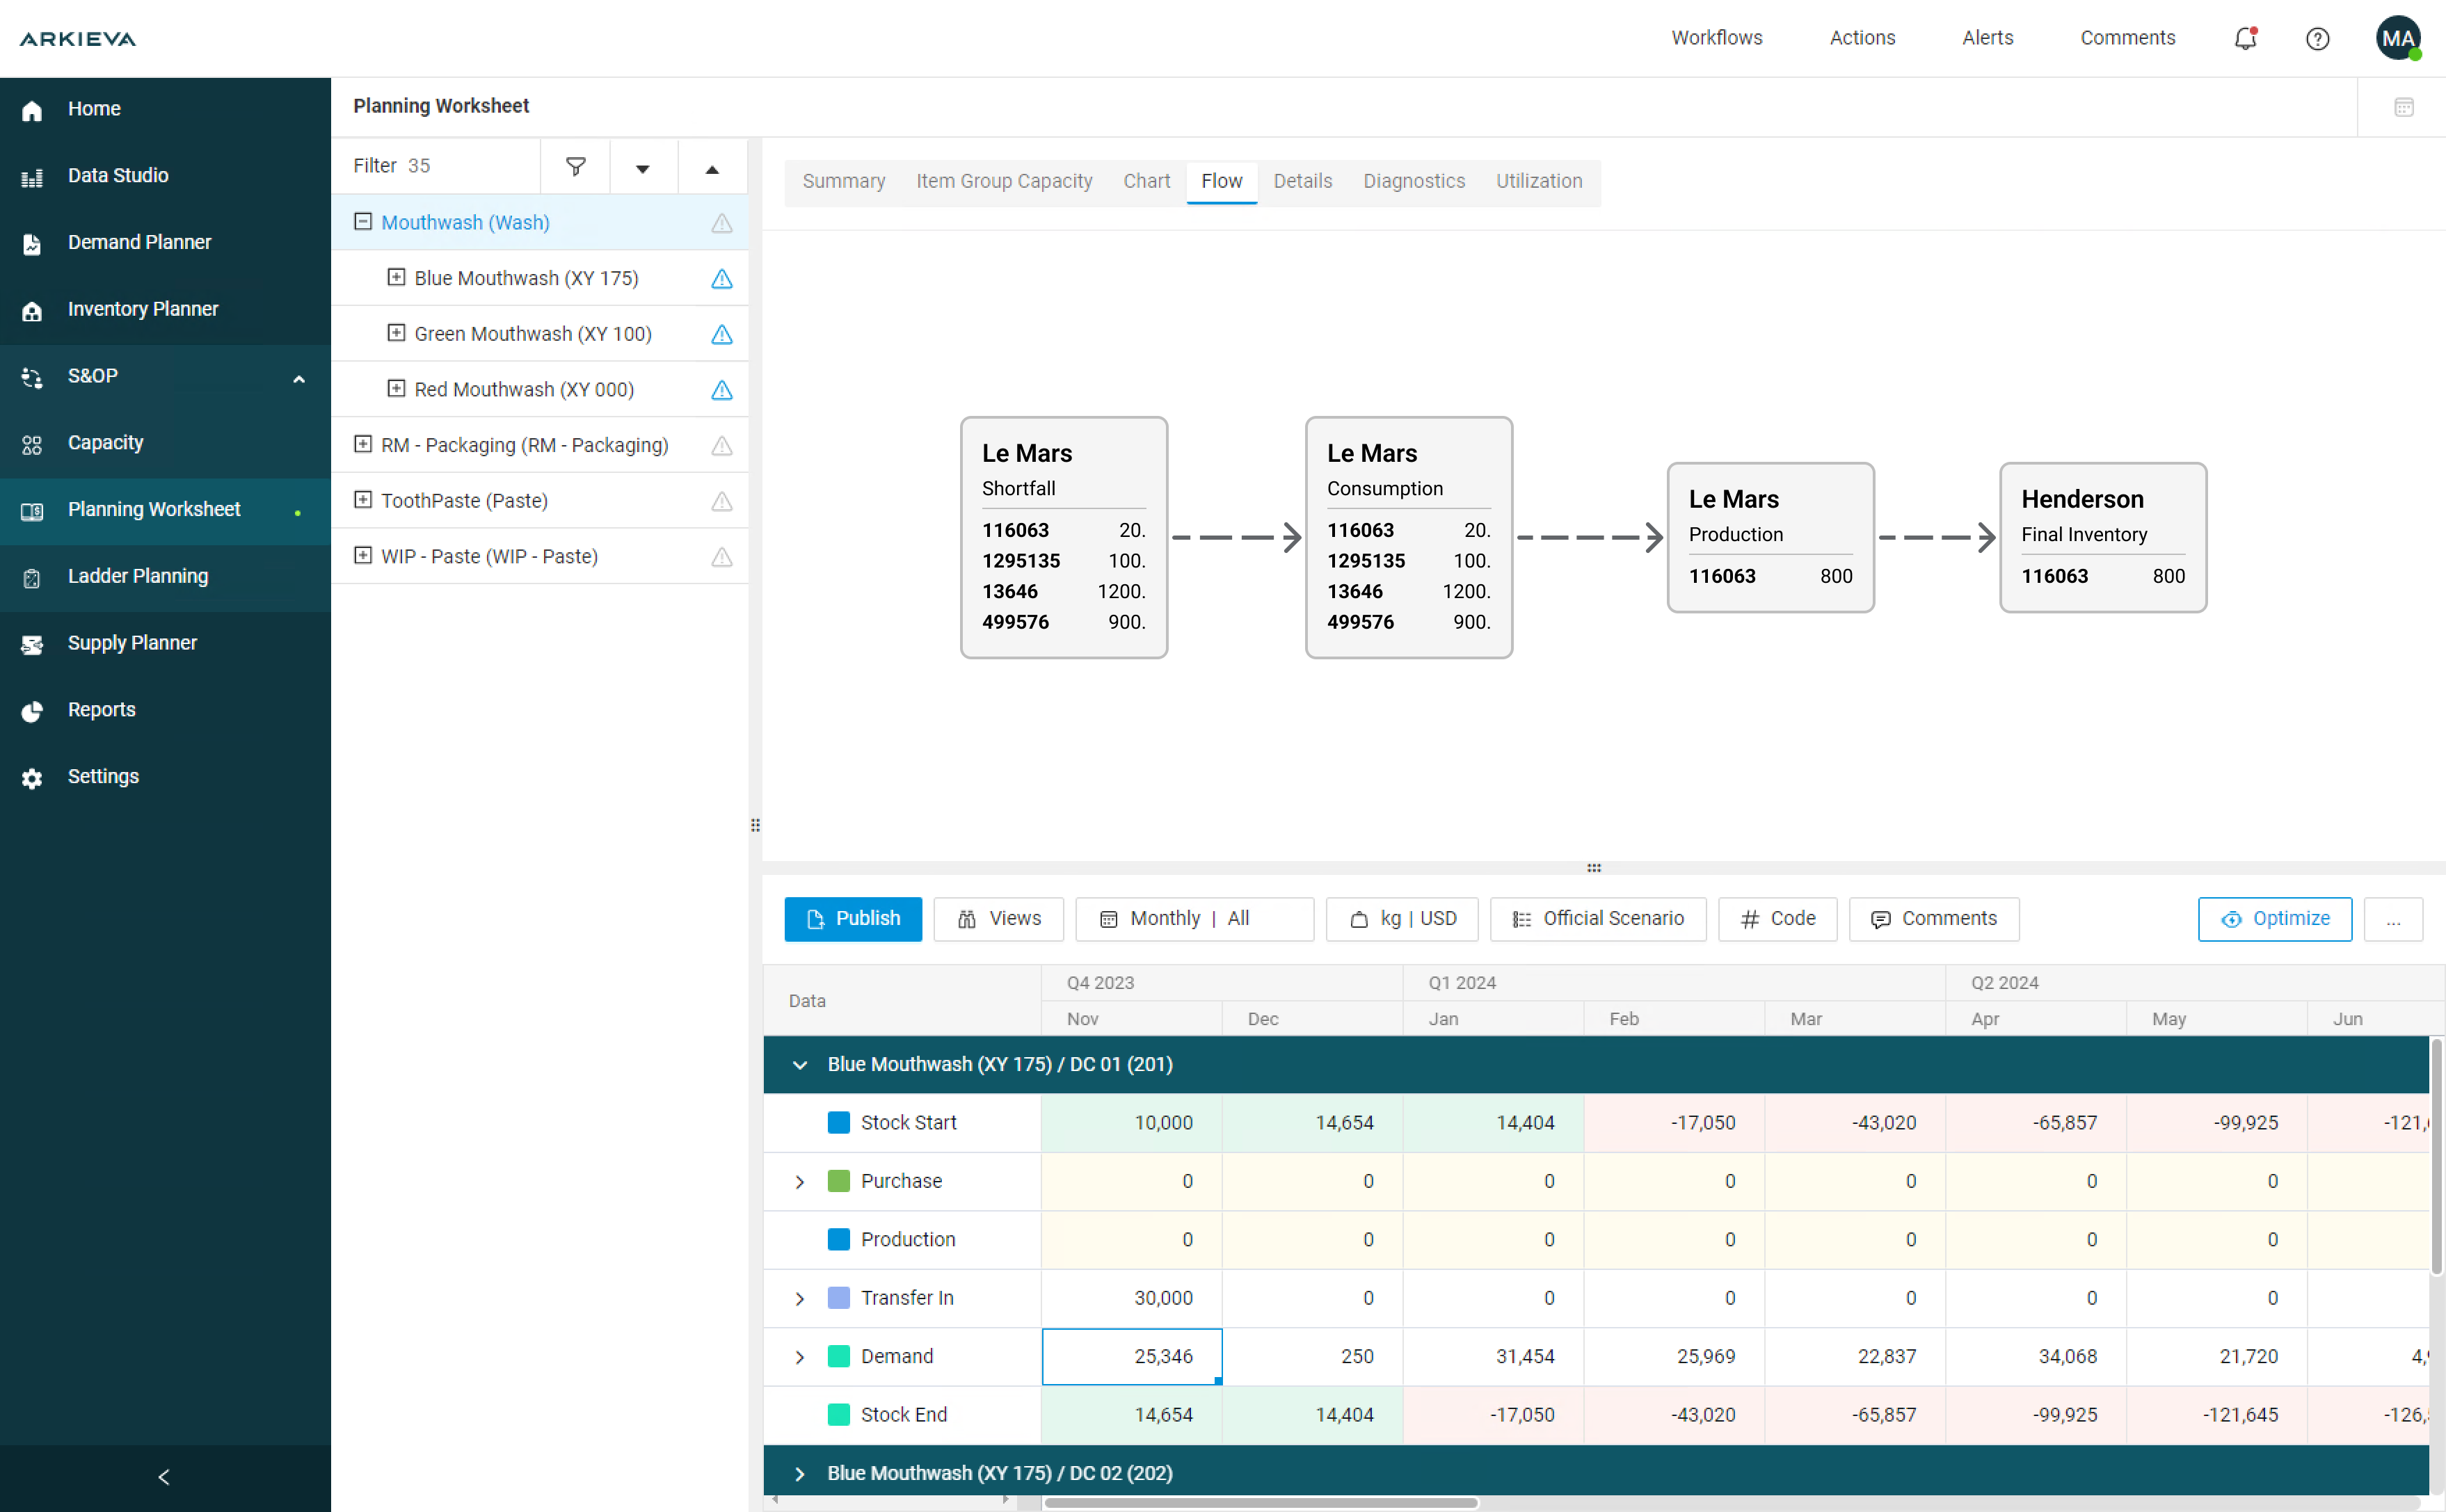
Task: Open the help question mark icon
Action: (x=2317, y=38)
